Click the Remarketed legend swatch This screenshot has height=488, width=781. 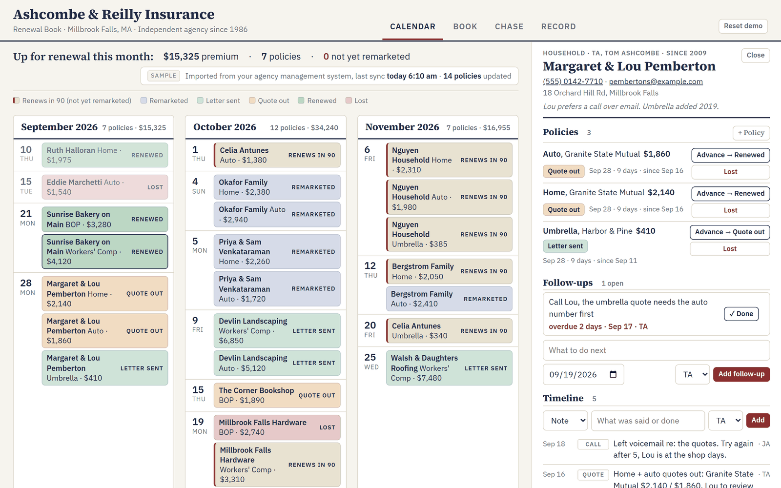144,101
